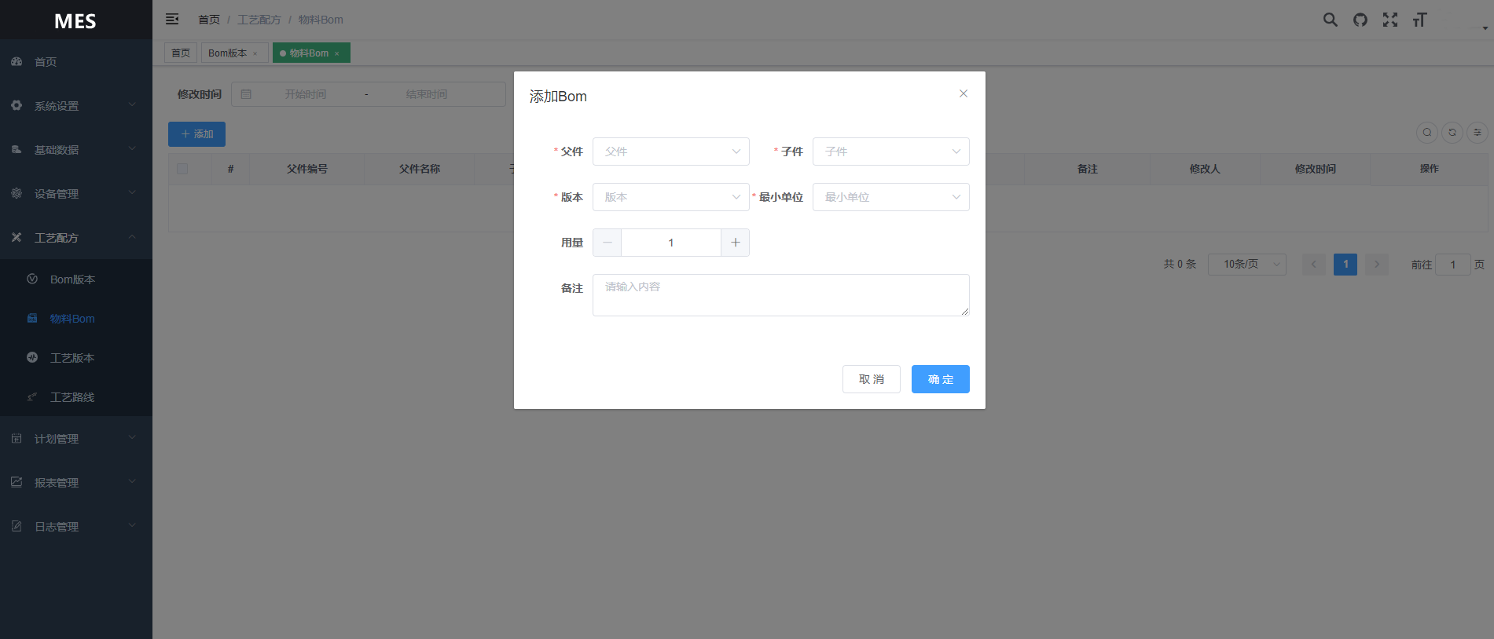Toggle the select-all table header checkbox
The width and height of the screenshot is (1494, 639).
(x=182, y=169)
